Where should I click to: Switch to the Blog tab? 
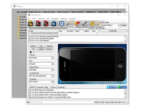coord(47,87)
